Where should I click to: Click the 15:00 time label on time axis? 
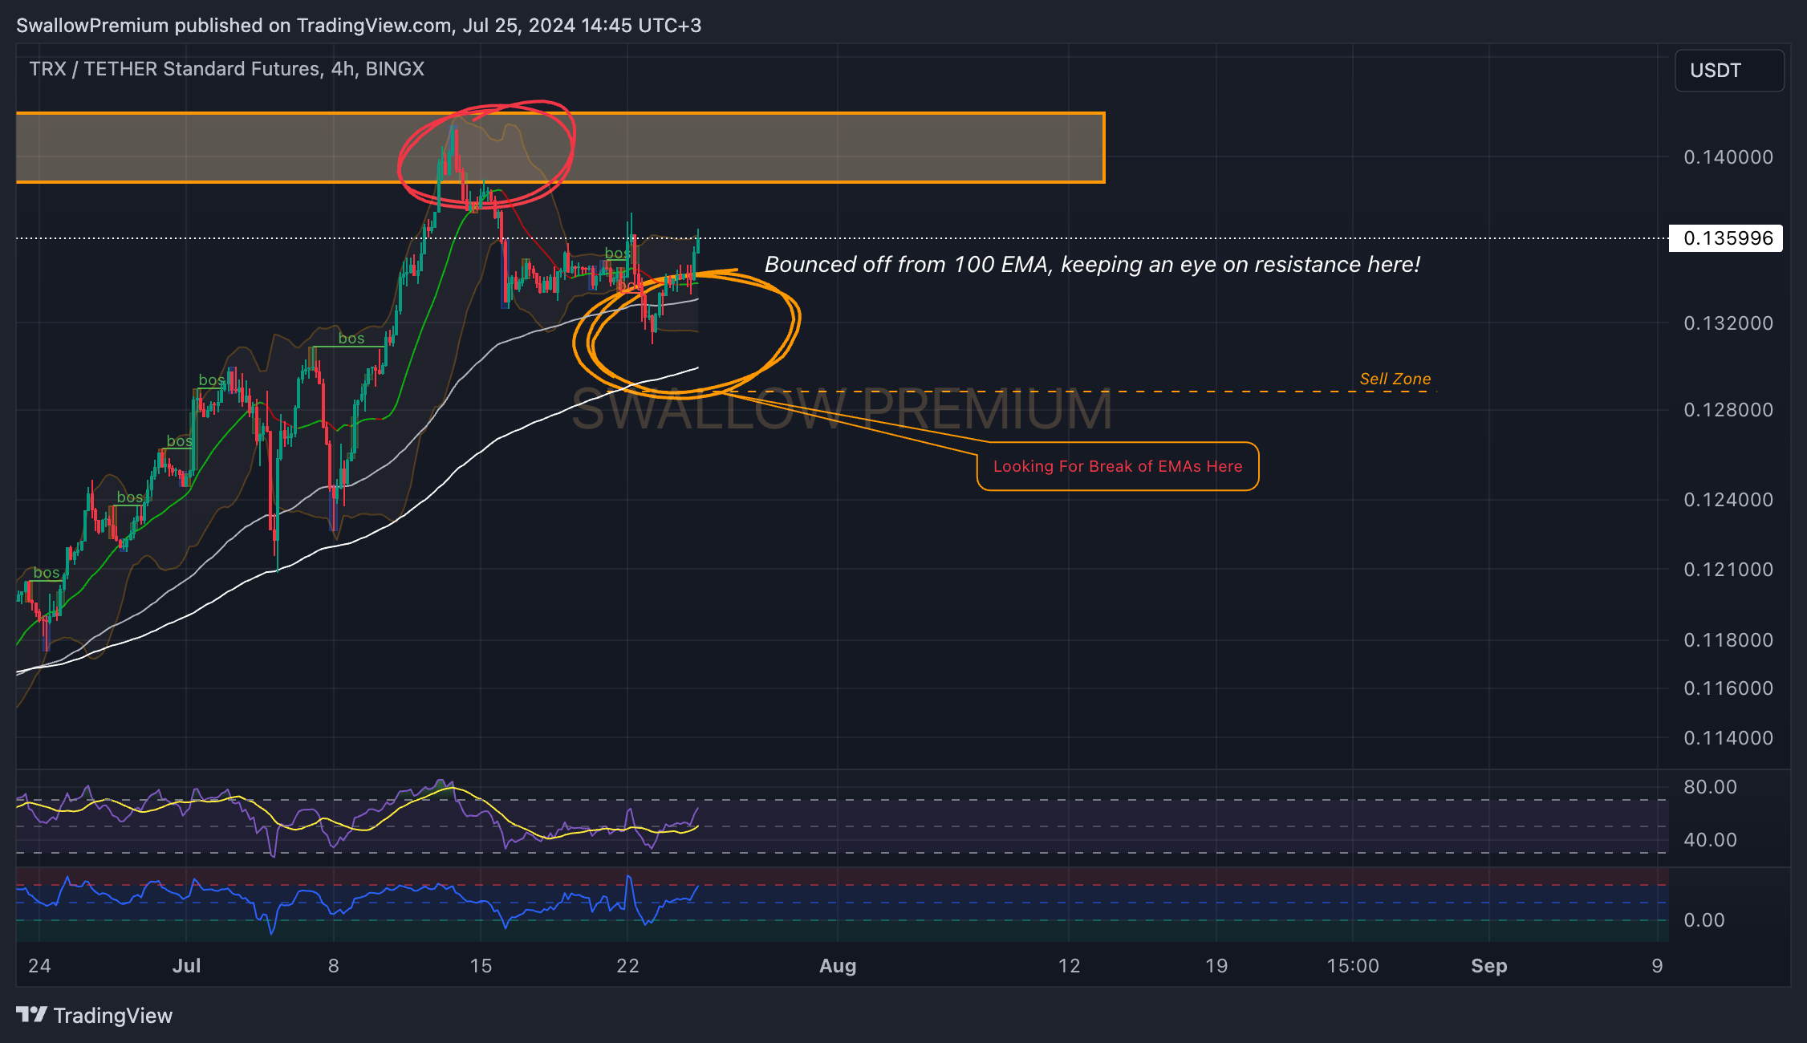coord(1353,966)
